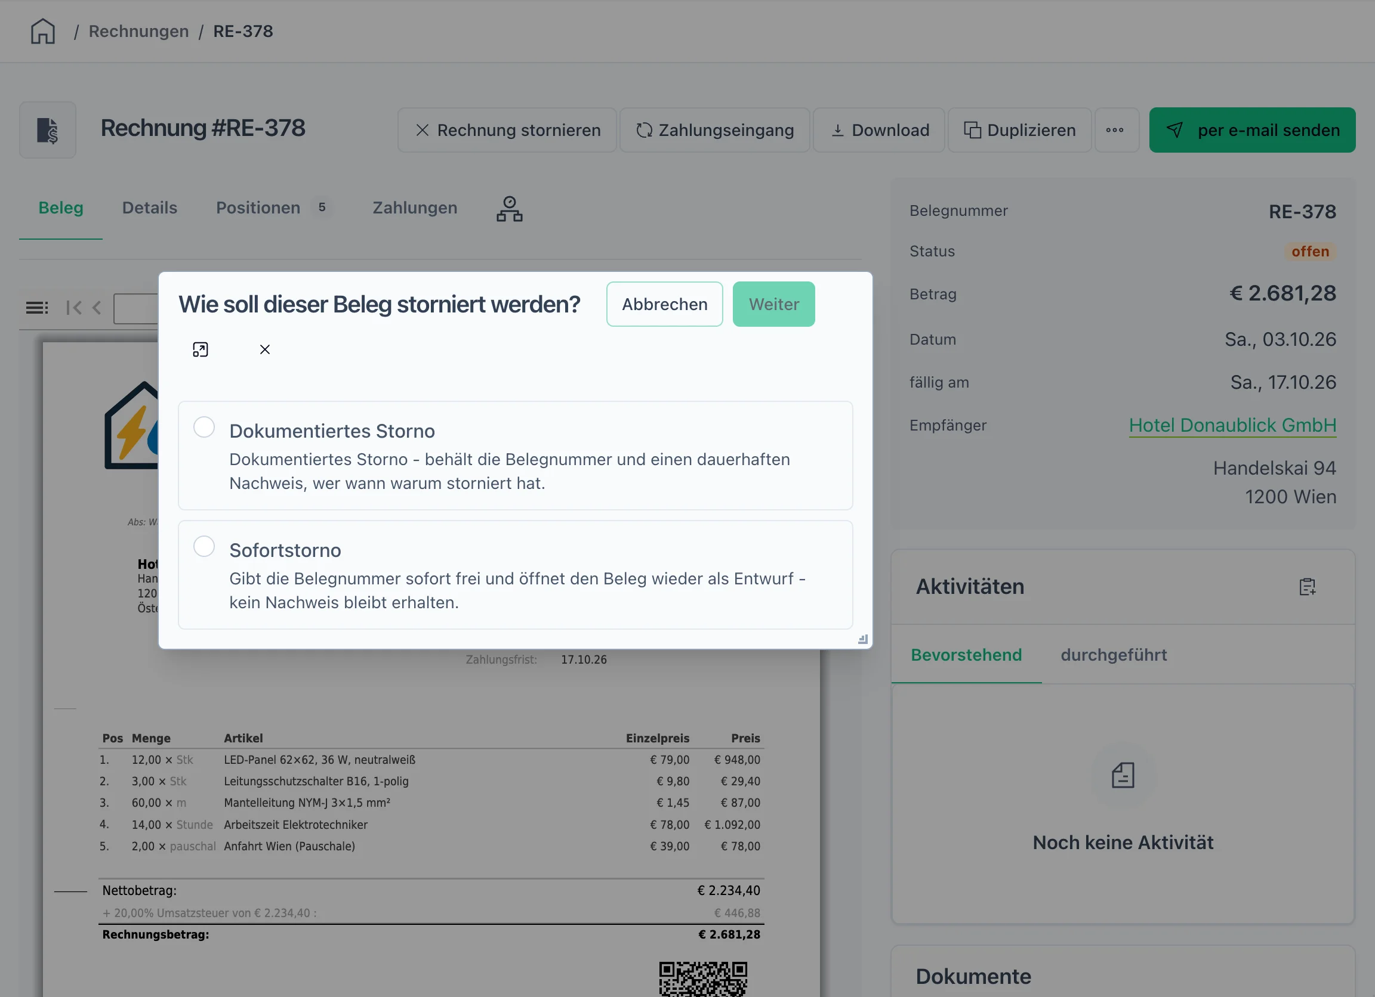Toggle PDF viewer sidebar list icon
The width and height of the screenshot is (1375, 997).
coord(37,308)
